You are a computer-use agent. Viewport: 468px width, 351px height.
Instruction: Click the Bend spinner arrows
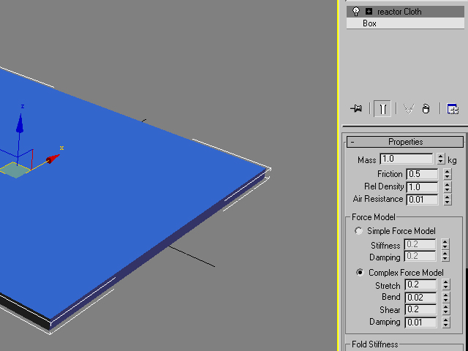(x=446, y=298)
